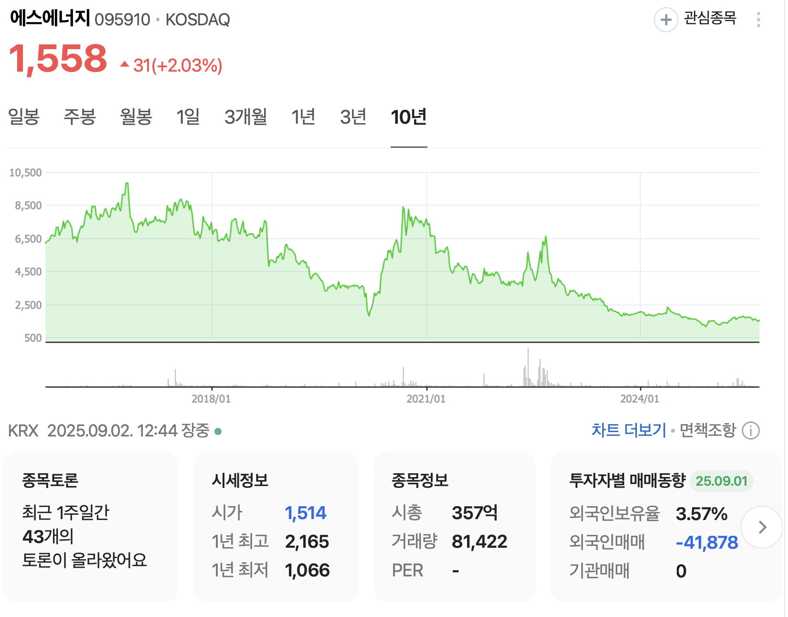Switch chart to 주봉 weekly candles
Viewport: 788px width, 617px height.
click(80, 117)
